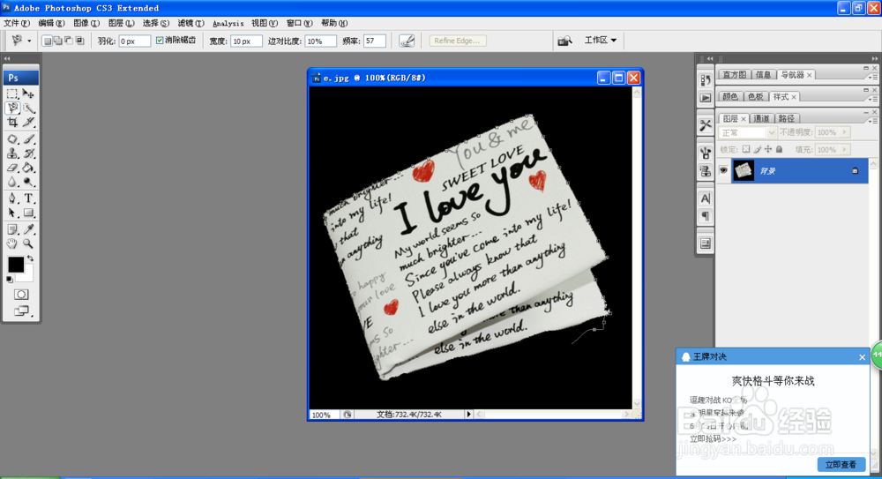Choose New Selection mode in options bar

pyautogui.click(x=48, y=41)
